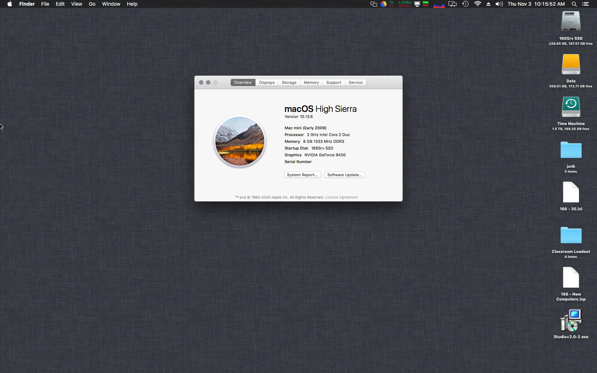Switch to the Displays tab
The image size is (597, 373).
267,82
